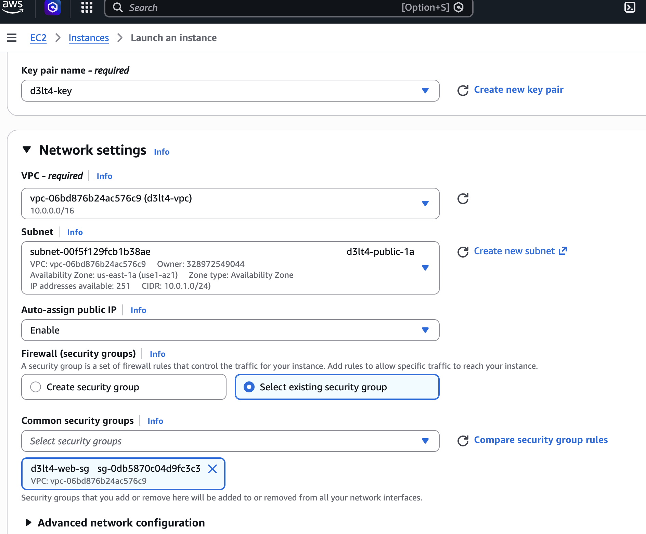Open CloudShell from the top navigation bar
This screenshot has height=534, width=646.
tap(630, 8)
